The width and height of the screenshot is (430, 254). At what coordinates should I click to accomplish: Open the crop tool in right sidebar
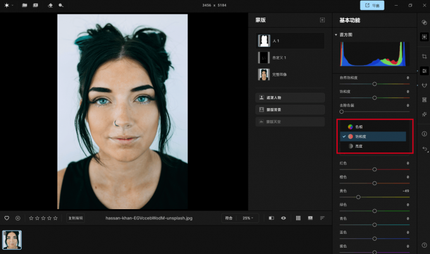tap(424, 56)
